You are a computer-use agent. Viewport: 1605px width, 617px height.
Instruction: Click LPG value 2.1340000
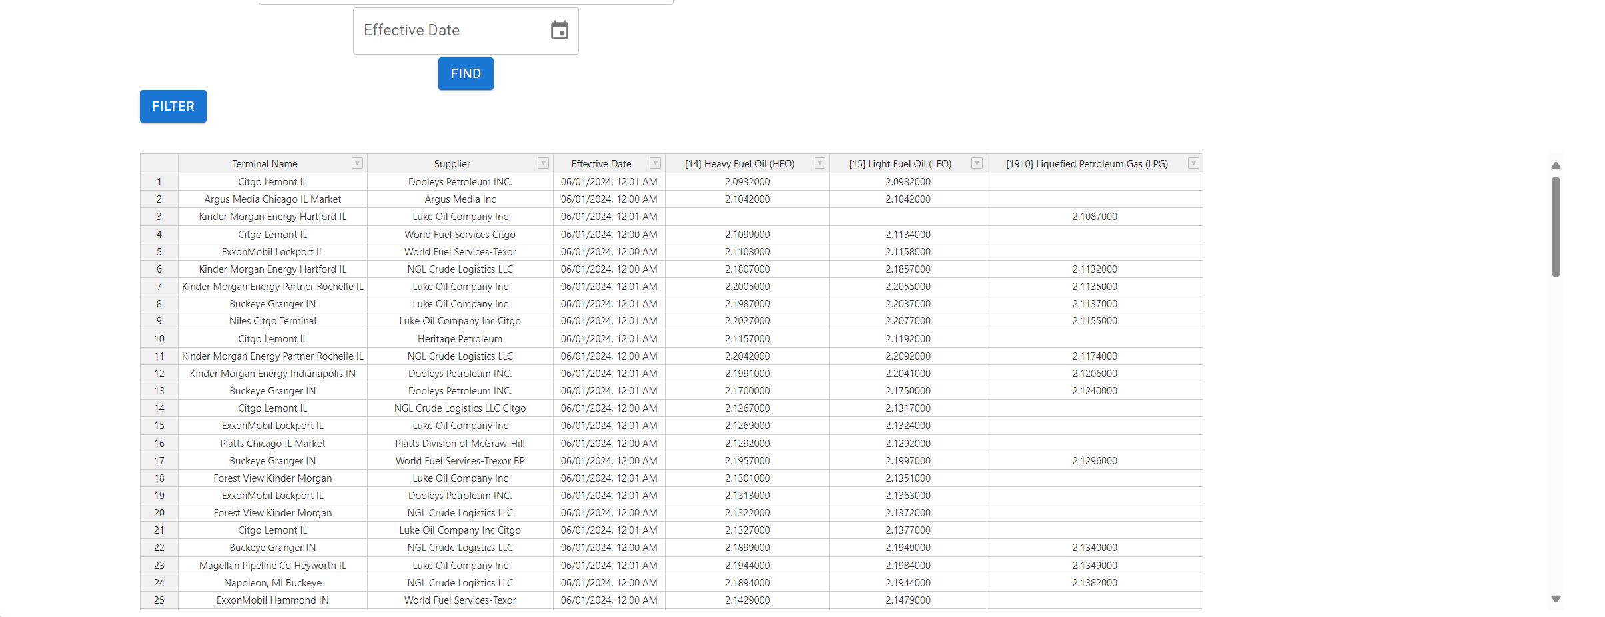tap(1095, 548)
